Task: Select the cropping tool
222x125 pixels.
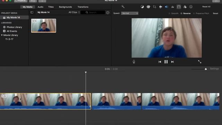Action: (154, 7)
